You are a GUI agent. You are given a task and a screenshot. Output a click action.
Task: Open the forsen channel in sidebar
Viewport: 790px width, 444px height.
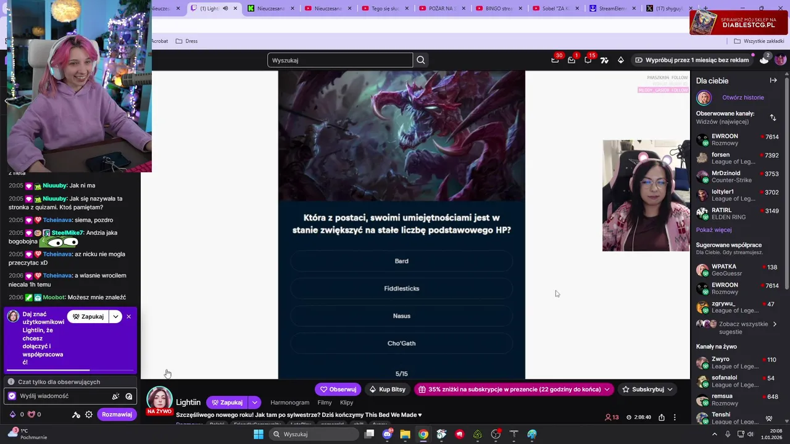click(738, 158)
